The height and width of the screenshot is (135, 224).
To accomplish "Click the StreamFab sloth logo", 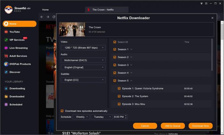I will (8, 10).
